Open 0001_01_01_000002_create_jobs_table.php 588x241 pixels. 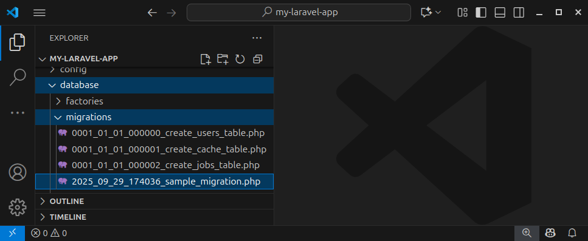pyautogui.click(x=154, y=165)
